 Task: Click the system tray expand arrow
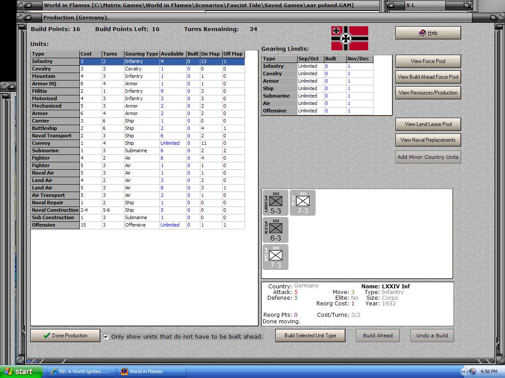point(464,371)
